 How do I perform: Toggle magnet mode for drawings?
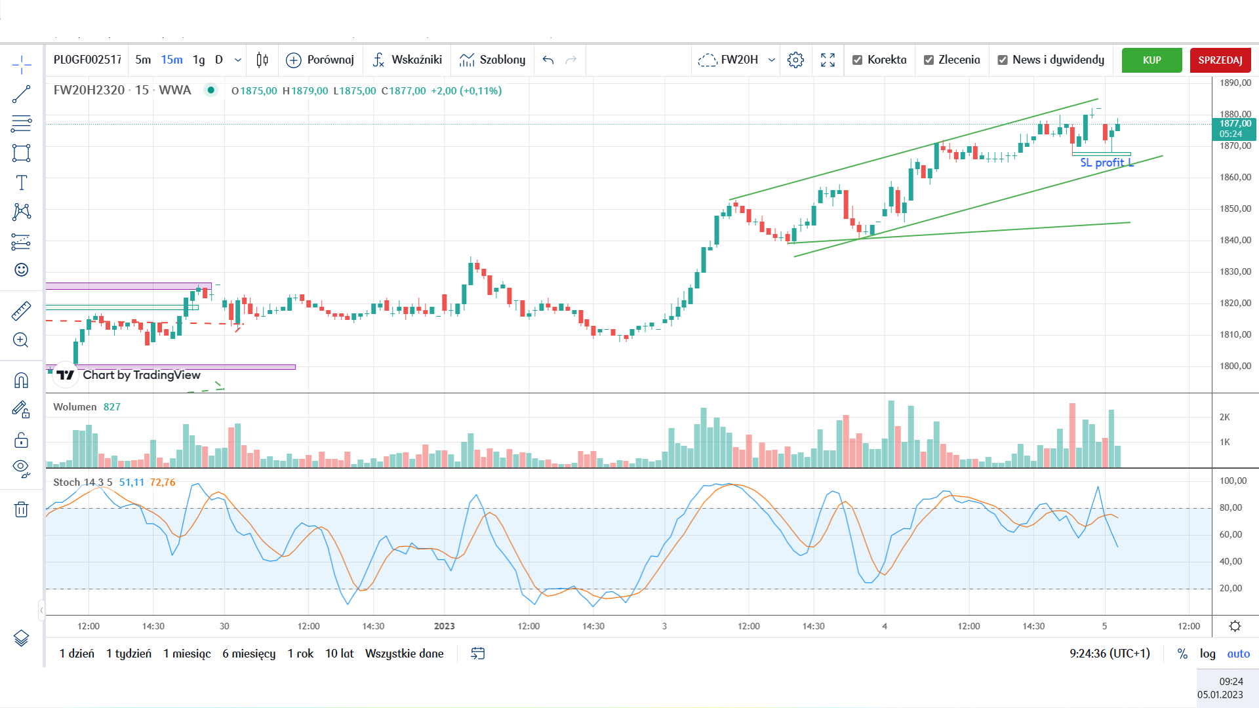coord(21,380)
